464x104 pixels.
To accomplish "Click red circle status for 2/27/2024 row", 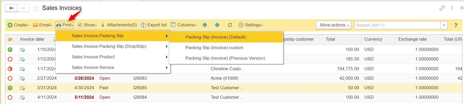I will [10, 78].
